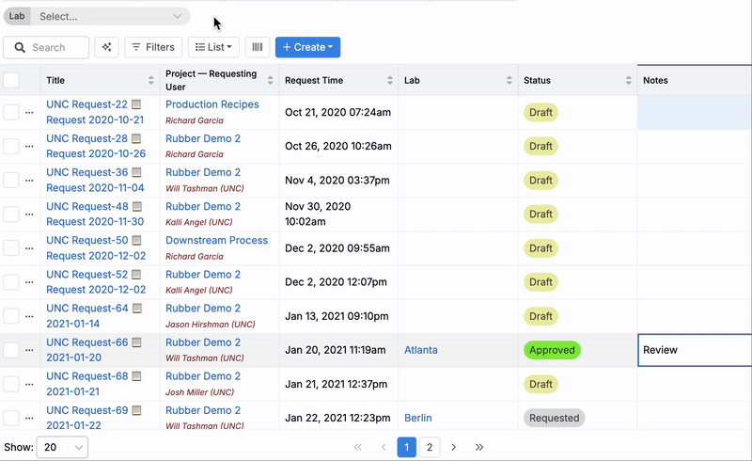This screenshot has height=461, width=752.
Task: Expand the List view dropdown
Action: click(213, 47)
